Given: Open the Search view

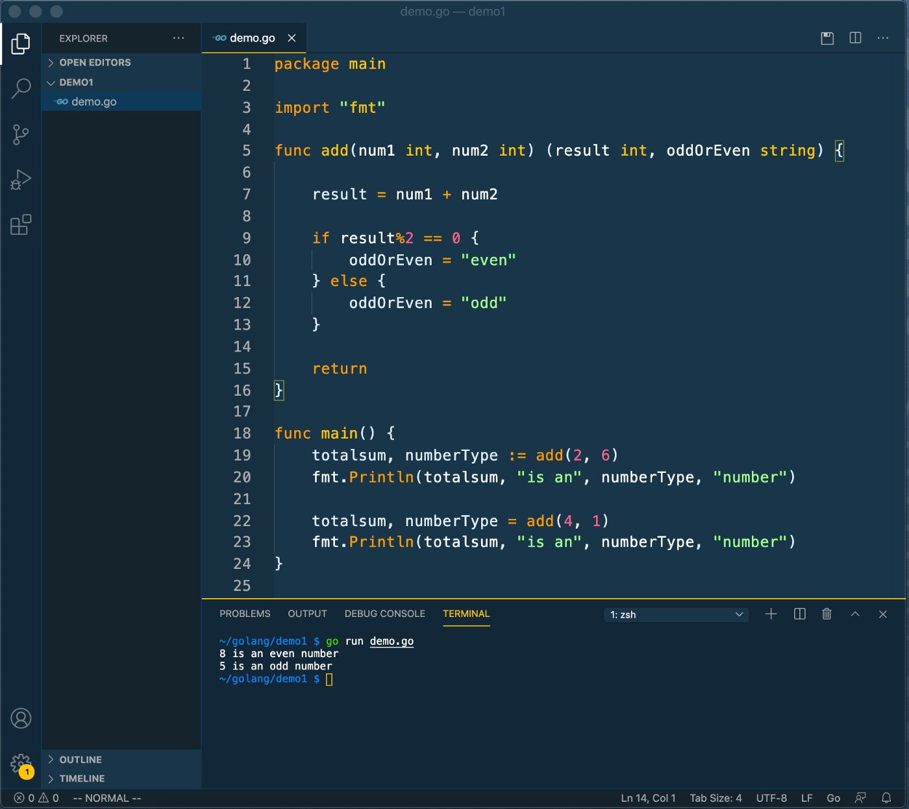Looking at the screenshot, I should [21, 89].
